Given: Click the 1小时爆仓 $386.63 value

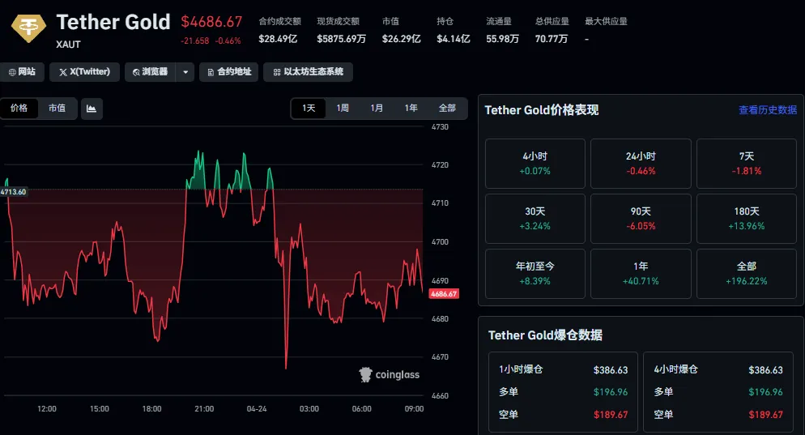Looking at the screenshot, I should coord(611,369).
